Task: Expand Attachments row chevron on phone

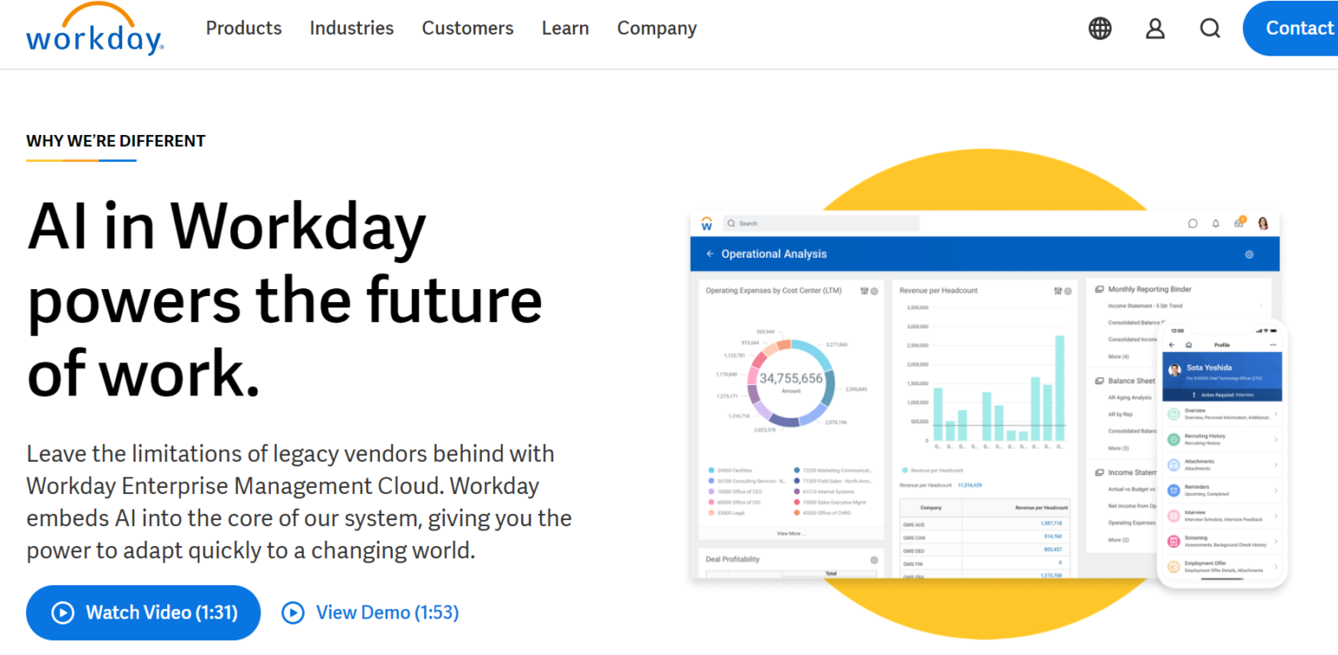Action: [1276, 465]
